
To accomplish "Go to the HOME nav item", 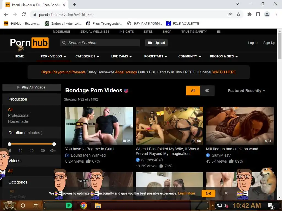I will (19, 56).
